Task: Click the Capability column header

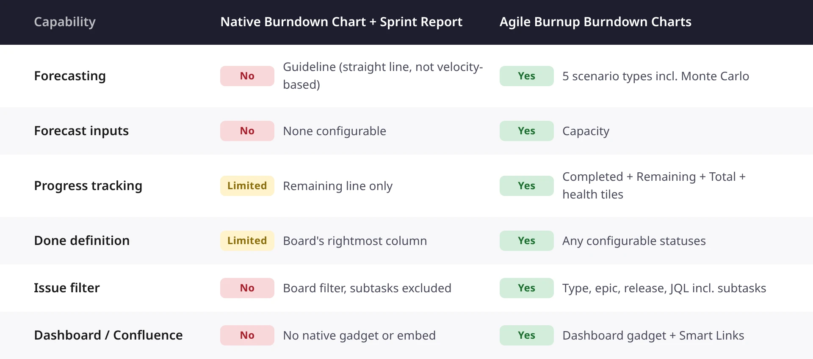Action: (65, 22)
